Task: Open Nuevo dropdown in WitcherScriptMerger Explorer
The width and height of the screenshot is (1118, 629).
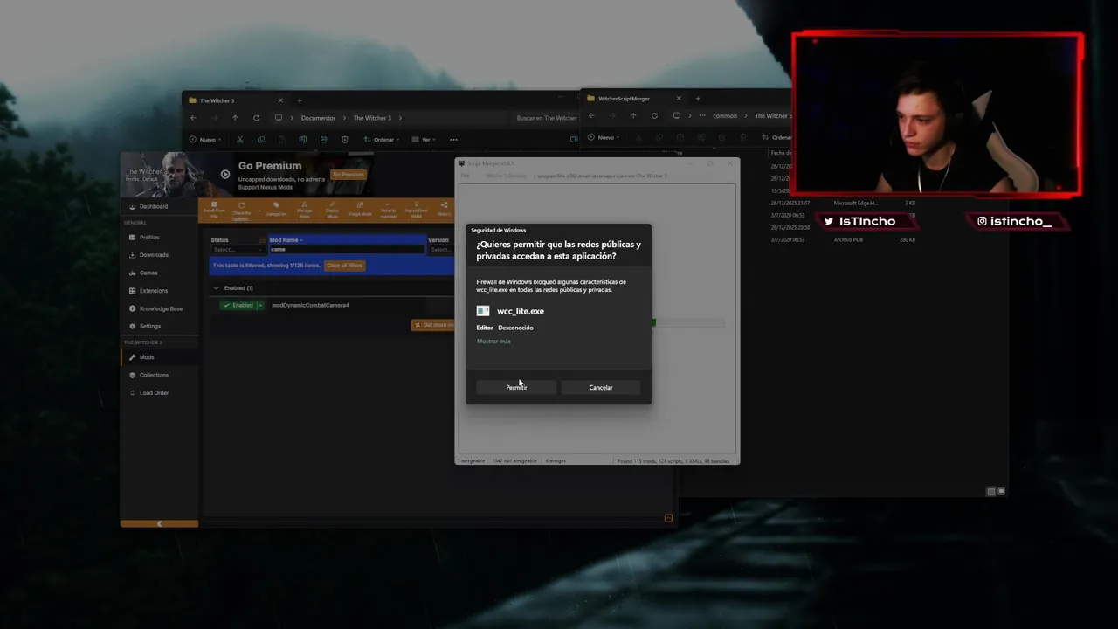Action: click(604, 137)
